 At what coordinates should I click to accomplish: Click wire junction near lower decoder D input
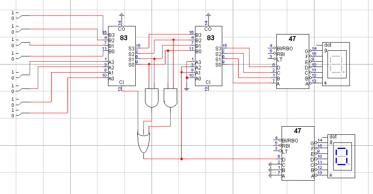tap(182, 159)
